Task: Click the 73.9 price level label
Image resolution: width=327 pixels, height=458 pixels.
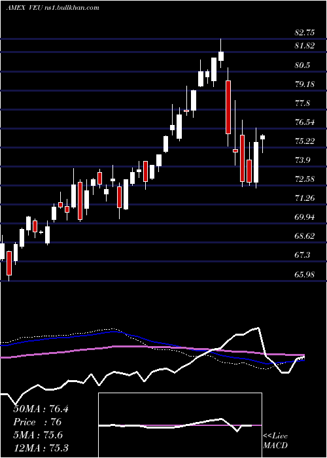Action: click(302, 160)
